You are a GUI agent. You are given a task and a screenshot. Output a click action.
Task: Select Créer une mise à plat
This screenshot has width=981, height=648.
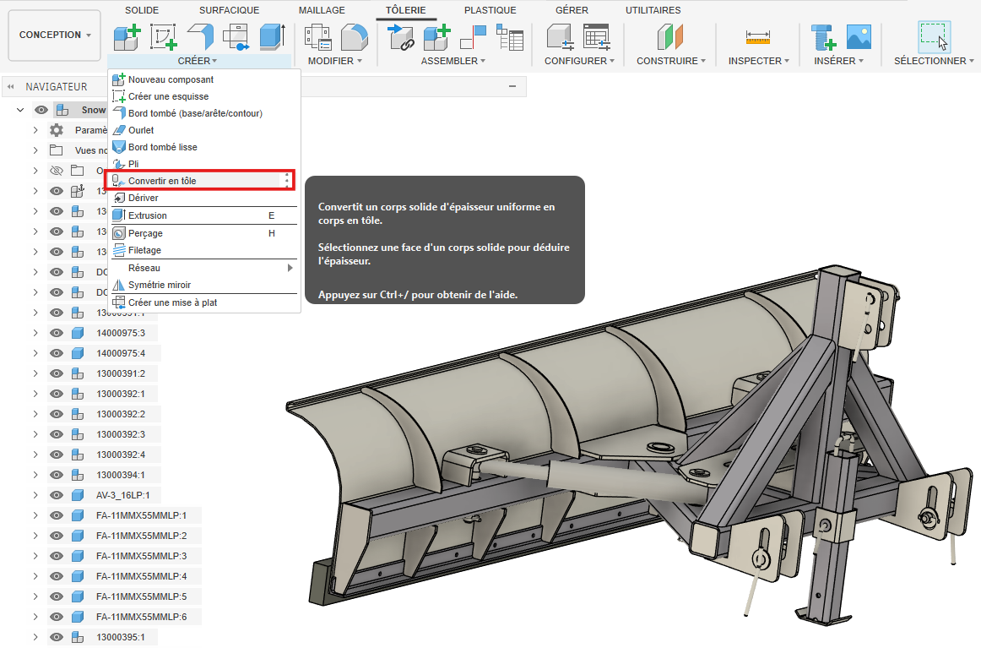172,302
